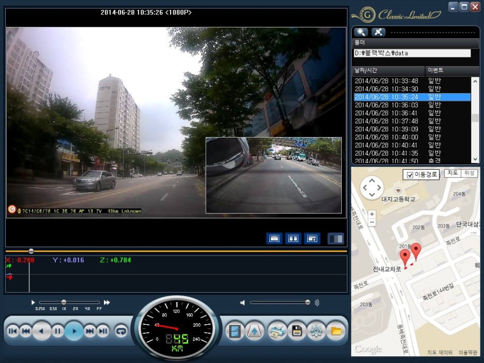Viewport: 484px width, 363px height.
Task: Select the 지도 map view tab
Action: coord(452,173)
